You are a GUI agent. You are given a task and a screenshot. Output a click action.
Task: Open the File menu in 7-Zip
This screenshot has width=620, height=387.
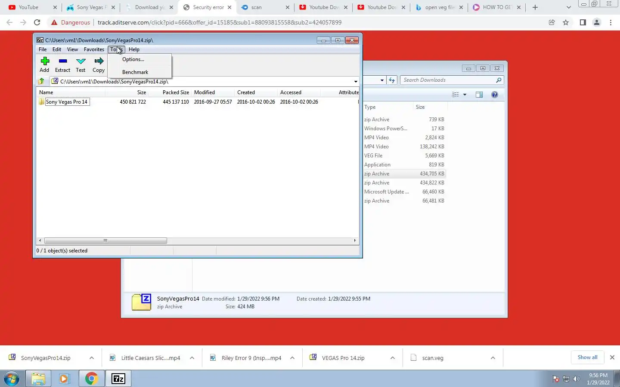[x=43, y=49]
